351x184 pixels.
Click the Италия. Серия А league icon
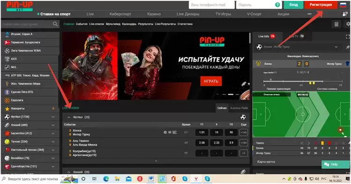(7, 34)
